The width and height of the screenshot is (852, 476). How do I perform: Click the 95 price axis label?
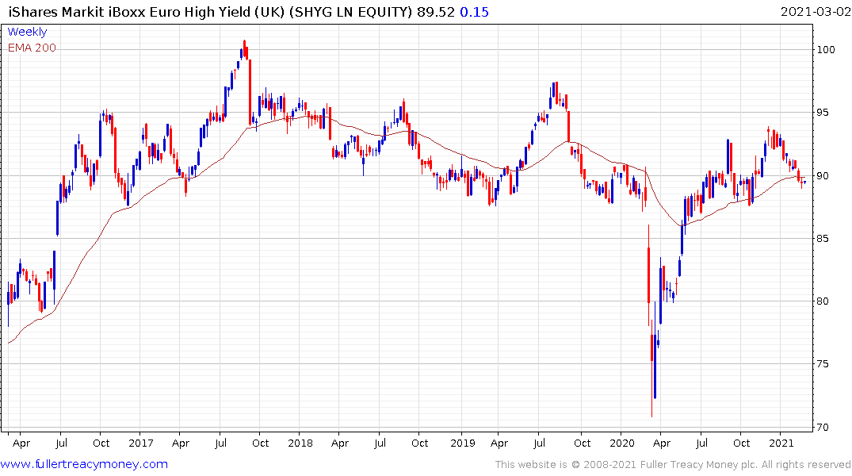point(823,113)
